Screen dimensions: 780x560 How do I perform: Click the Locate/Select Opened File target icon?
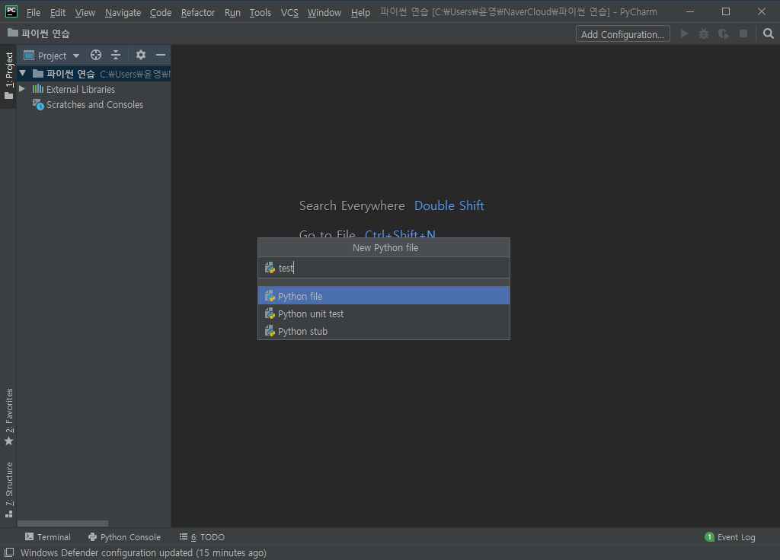(x=95, y=55)
